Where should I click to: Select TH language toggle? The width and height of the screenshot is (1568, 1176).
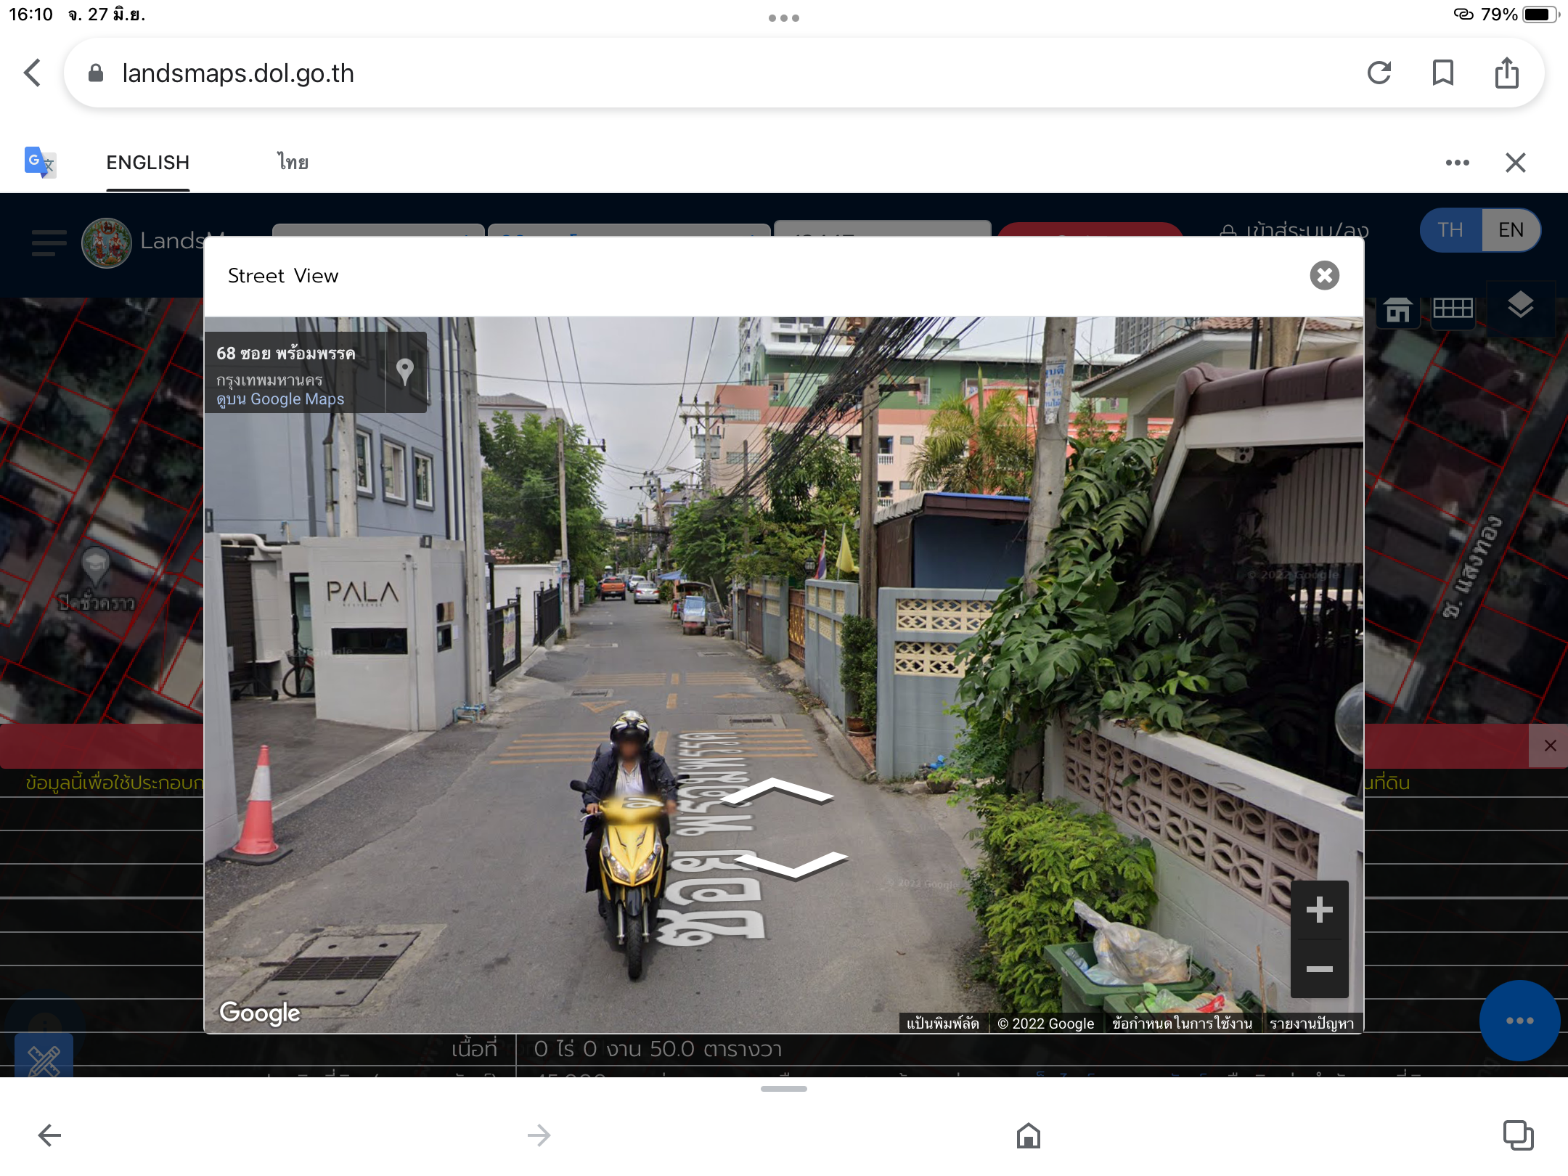coord(1450,230)
